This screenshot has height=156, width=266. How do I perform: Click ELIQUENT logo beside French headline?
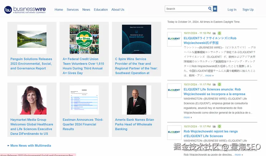[174, 132]
